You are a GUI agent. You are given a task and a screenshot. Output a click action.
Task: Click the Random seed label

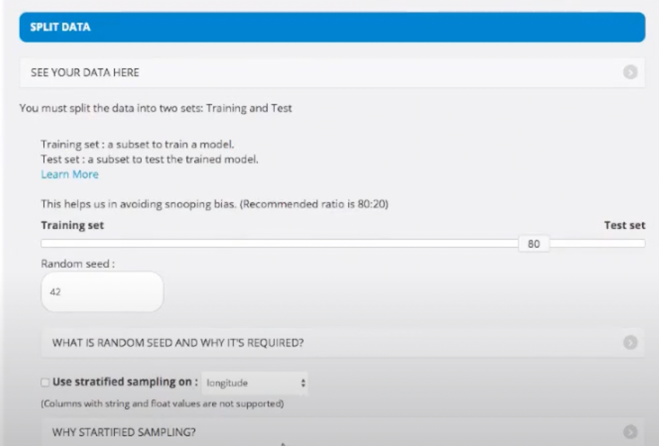click(x=78, y=264)
